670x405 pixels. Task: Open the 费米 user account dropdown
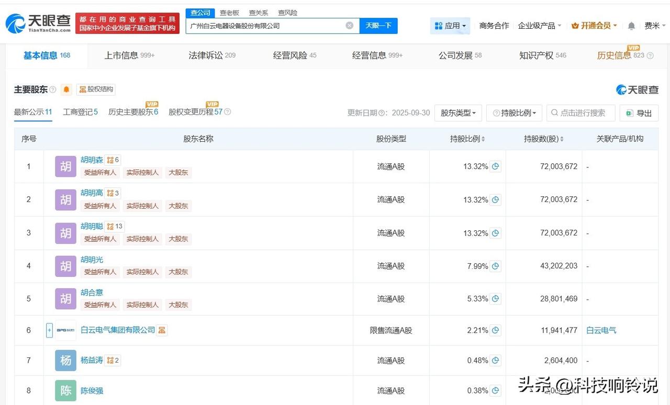click(x=655, y=26)
